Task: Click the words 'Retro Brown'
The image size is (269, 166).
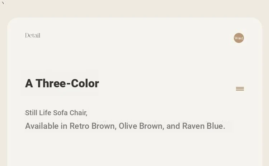Action: pyautogui.click(x=93, y=126)
